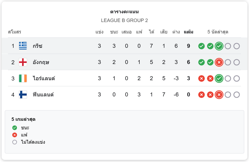Click the Finland flag icon
This screenshot has width=249, height=162.
tap(23, 95)
